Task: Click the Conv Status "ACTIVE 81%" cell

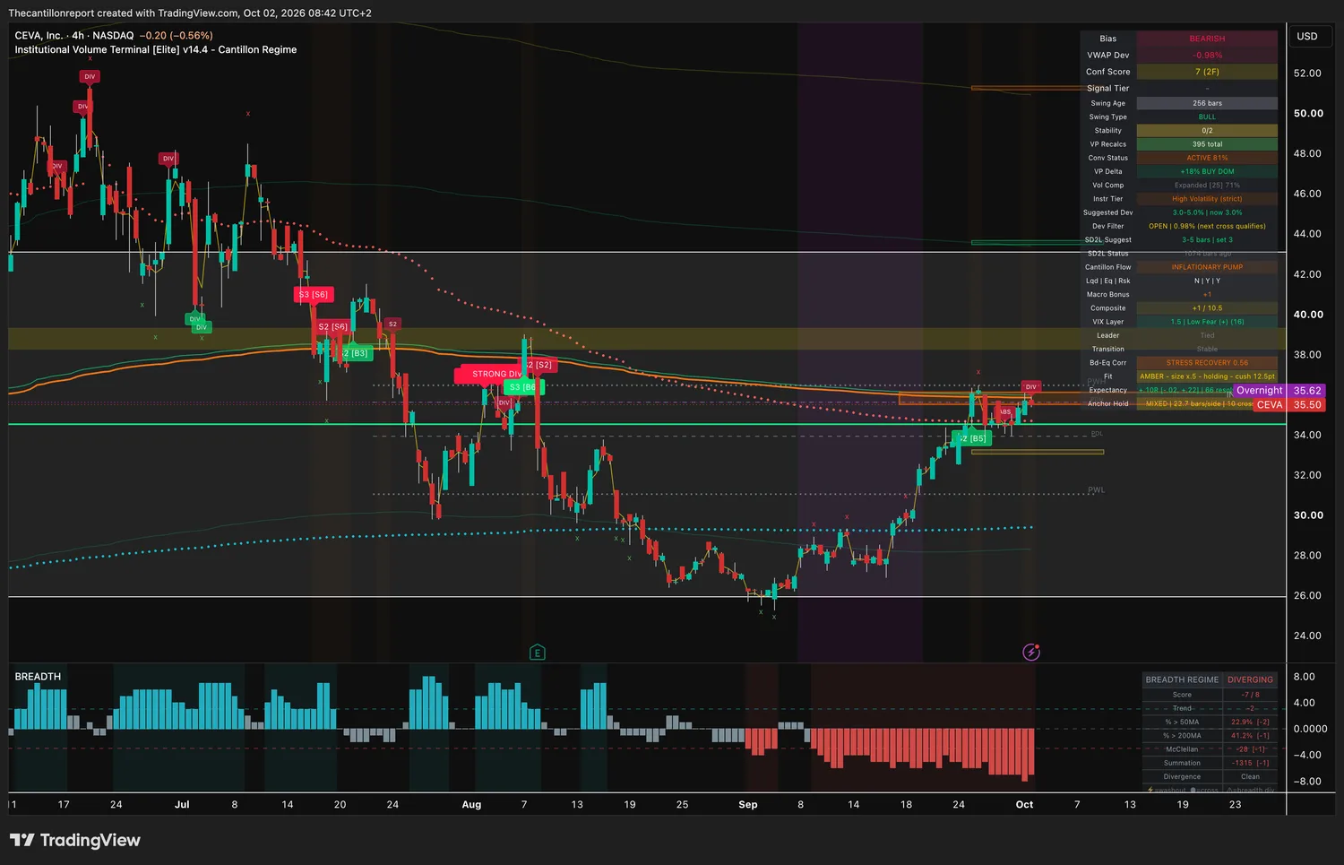Action: coord(1207,158)
